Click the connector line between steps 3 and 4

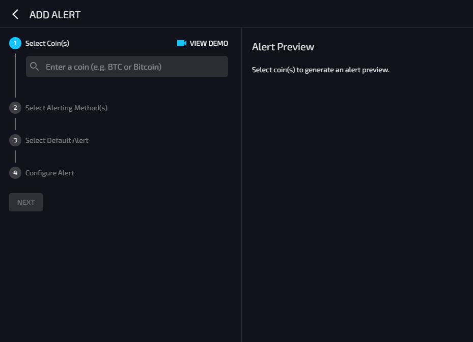click(15, 157)
